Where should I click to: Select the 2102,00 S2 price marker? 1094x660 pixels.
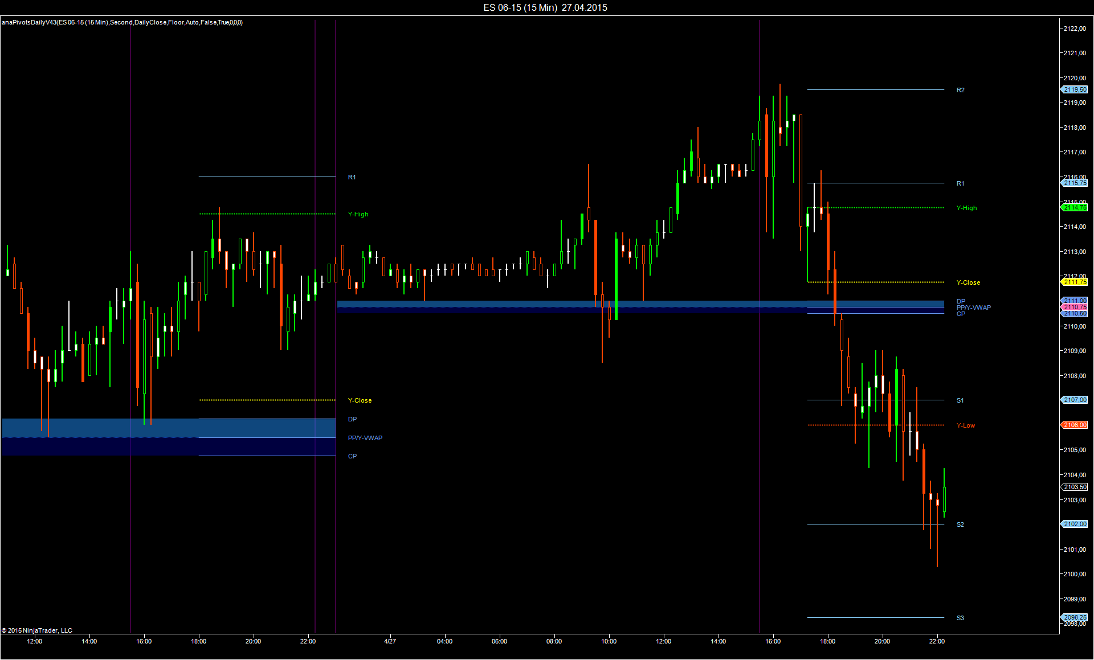tap(1075, 524)
